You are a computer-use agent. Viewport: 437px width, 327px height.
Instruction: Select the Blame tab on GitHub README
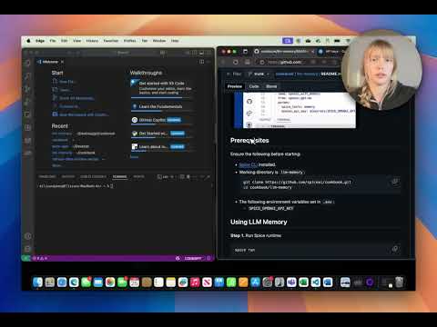tap(271, 86)
